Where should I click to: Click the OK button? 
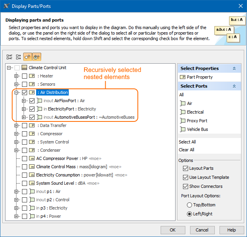173,230
